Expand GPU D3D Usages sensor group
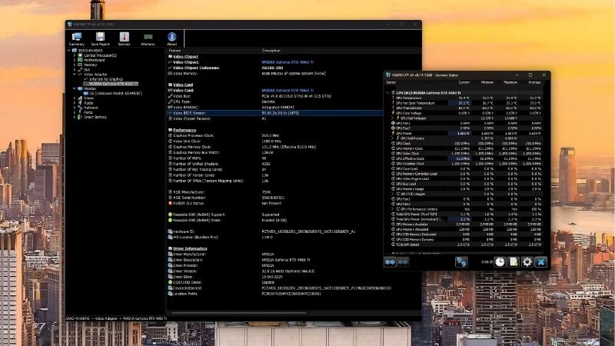 point(393,194)
